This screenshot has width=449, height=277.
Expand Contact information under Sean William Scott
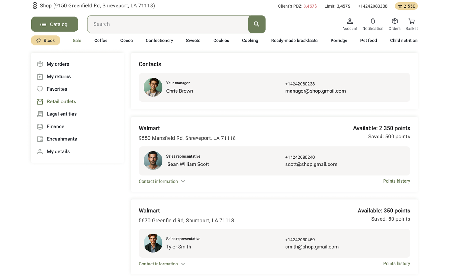point(162,181)
